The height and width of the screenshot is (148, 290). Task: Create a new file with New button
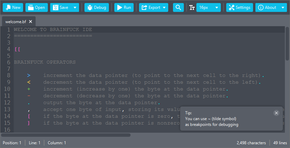coord(13,7)
